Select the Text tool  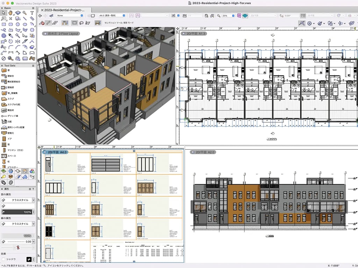coord(32,13)
